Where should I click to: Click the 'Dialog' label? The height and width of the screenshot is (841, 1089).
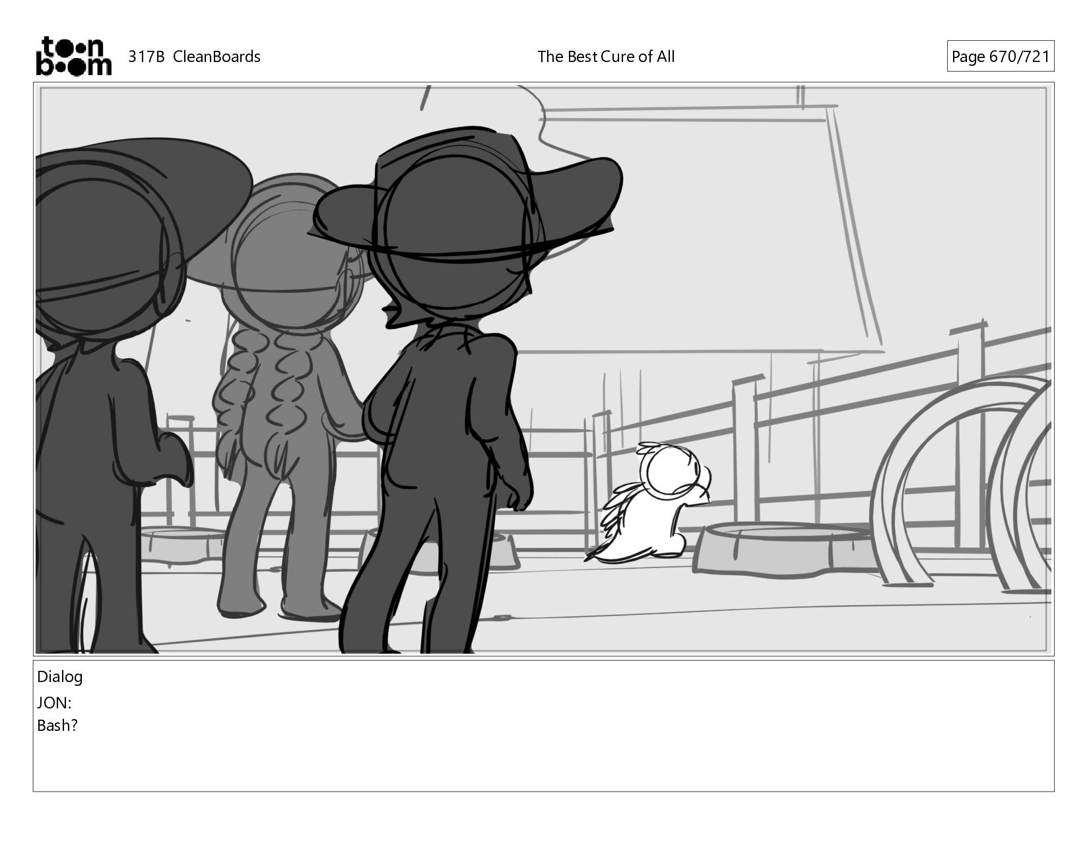click(60, 677)
